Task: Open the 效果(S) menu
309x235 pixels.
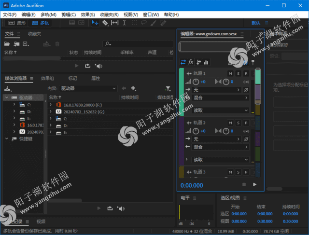Action: click(88, 15)
